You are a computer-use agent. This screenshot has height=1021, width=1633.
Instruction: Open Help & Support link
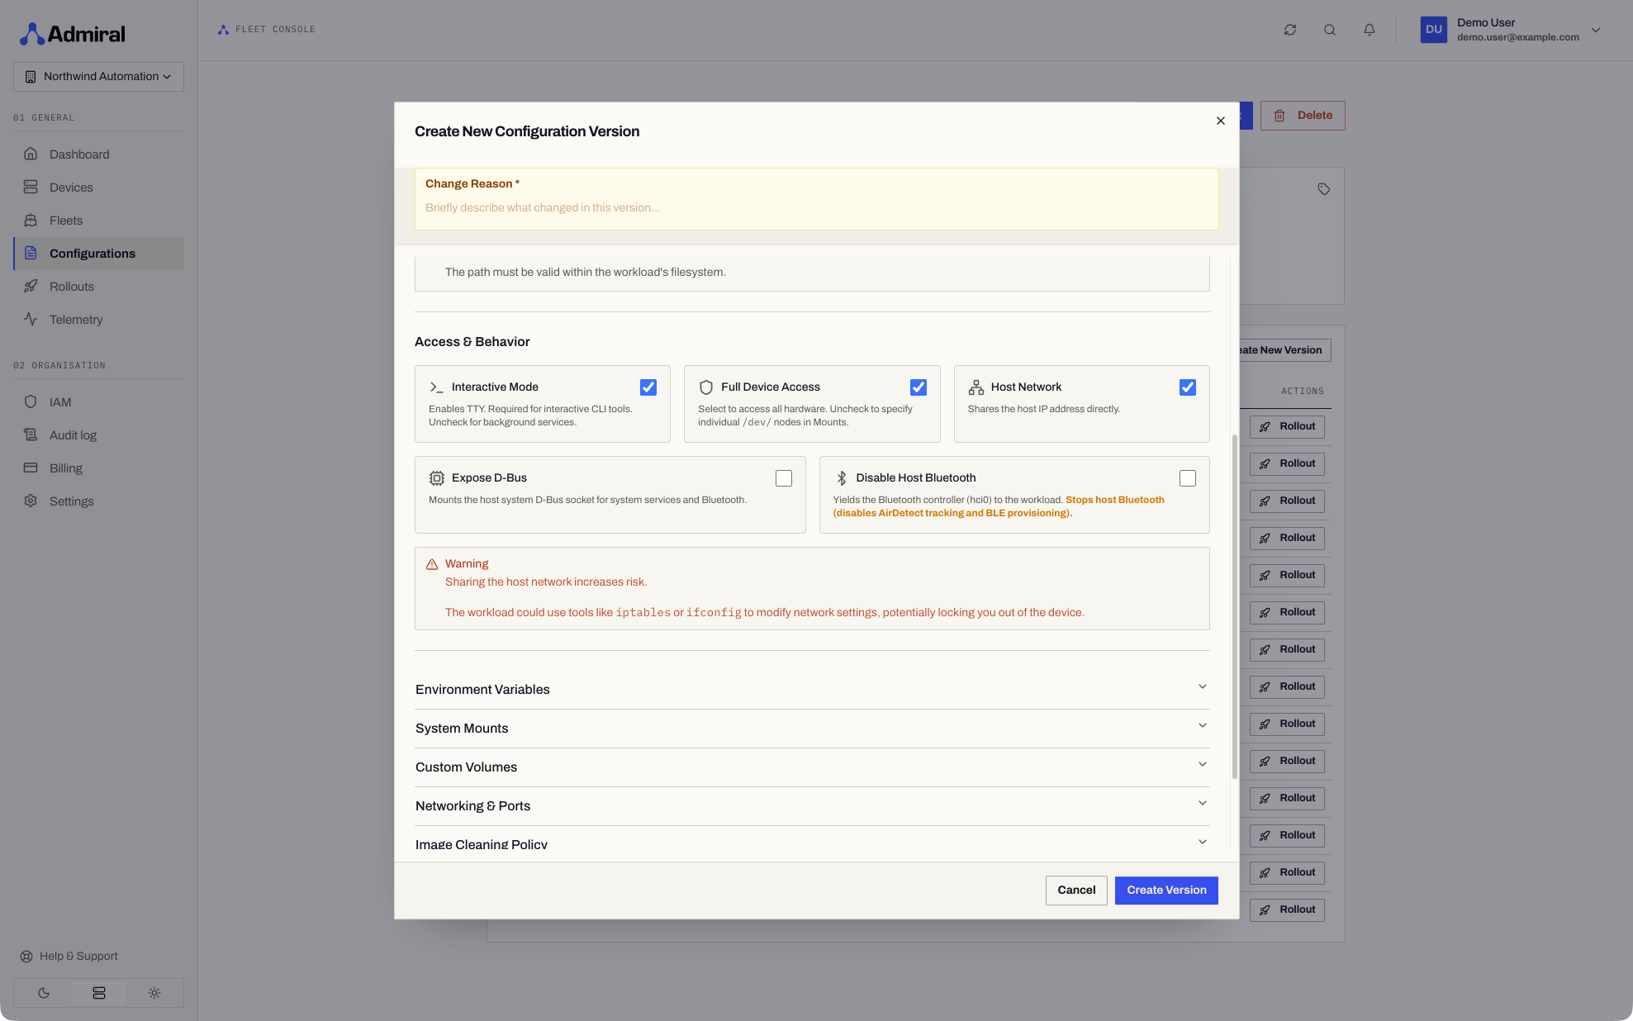coord(69,957)
